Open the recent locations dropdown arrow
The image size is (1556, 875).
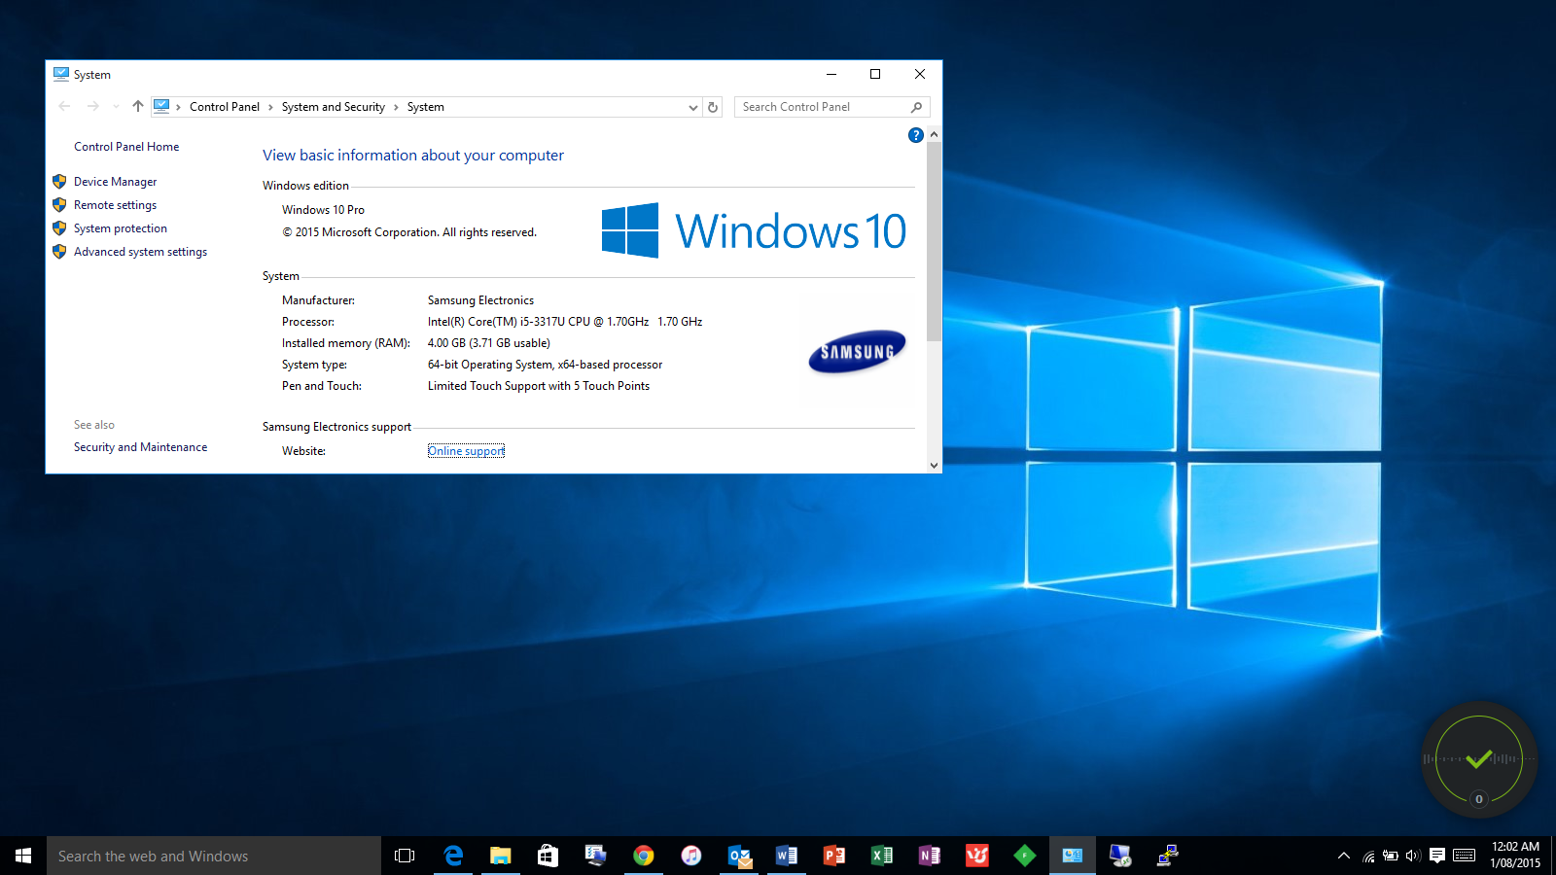116,107
